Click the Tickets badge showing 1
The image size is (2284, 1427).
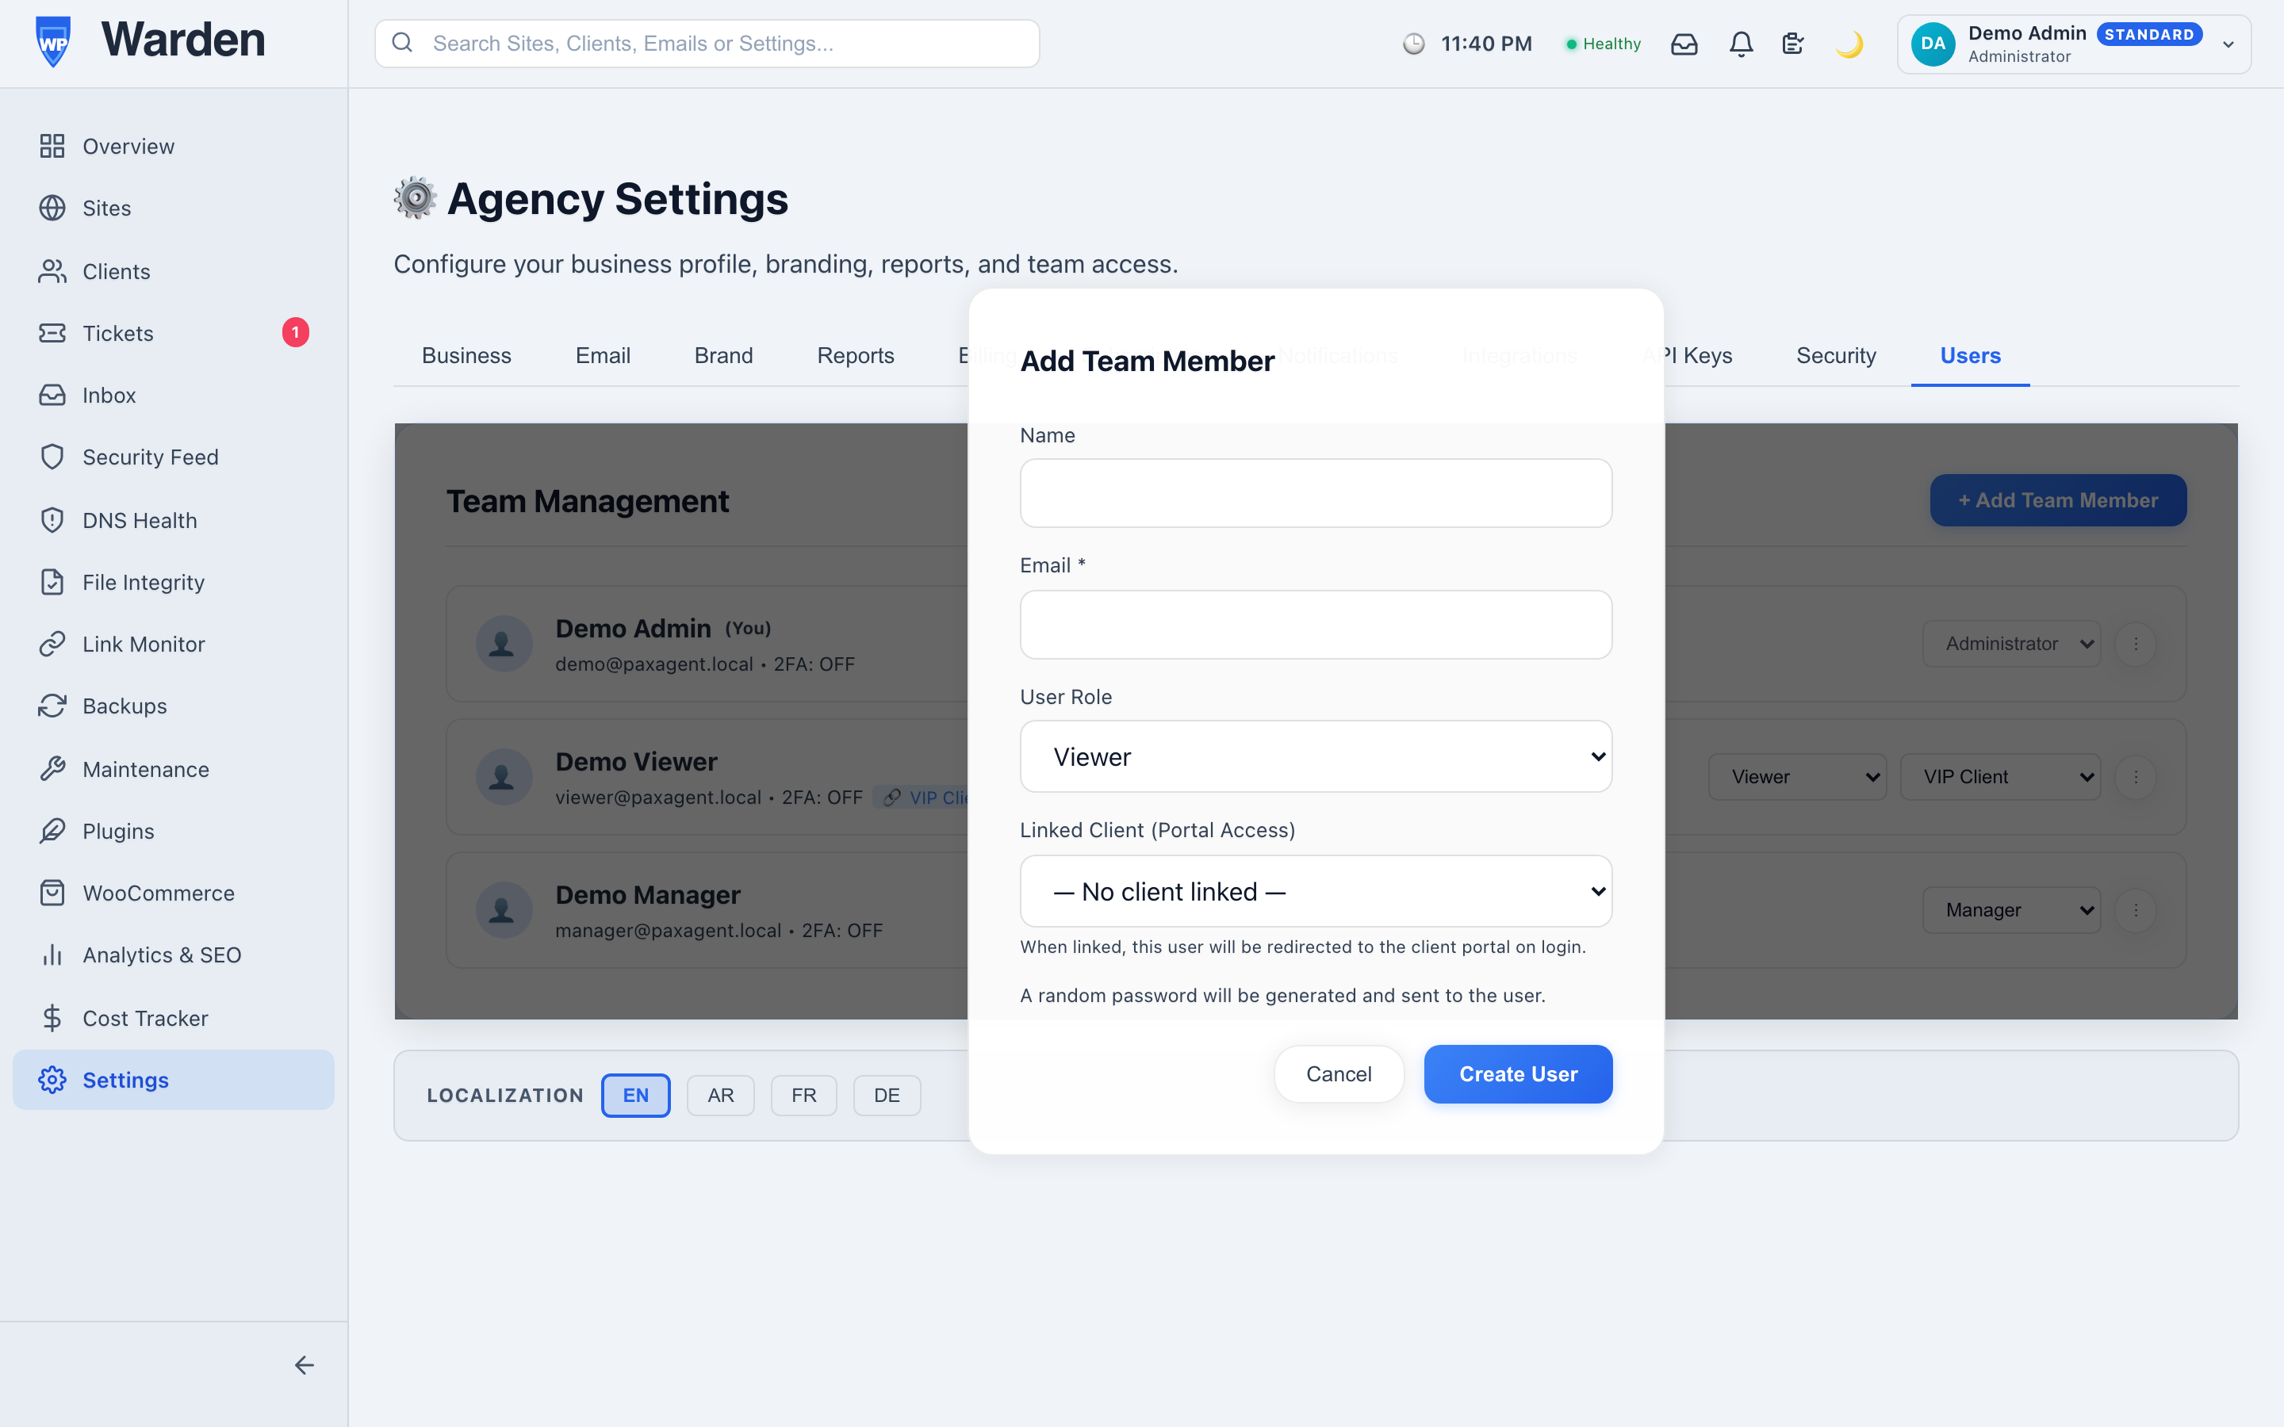coord(295,332)
